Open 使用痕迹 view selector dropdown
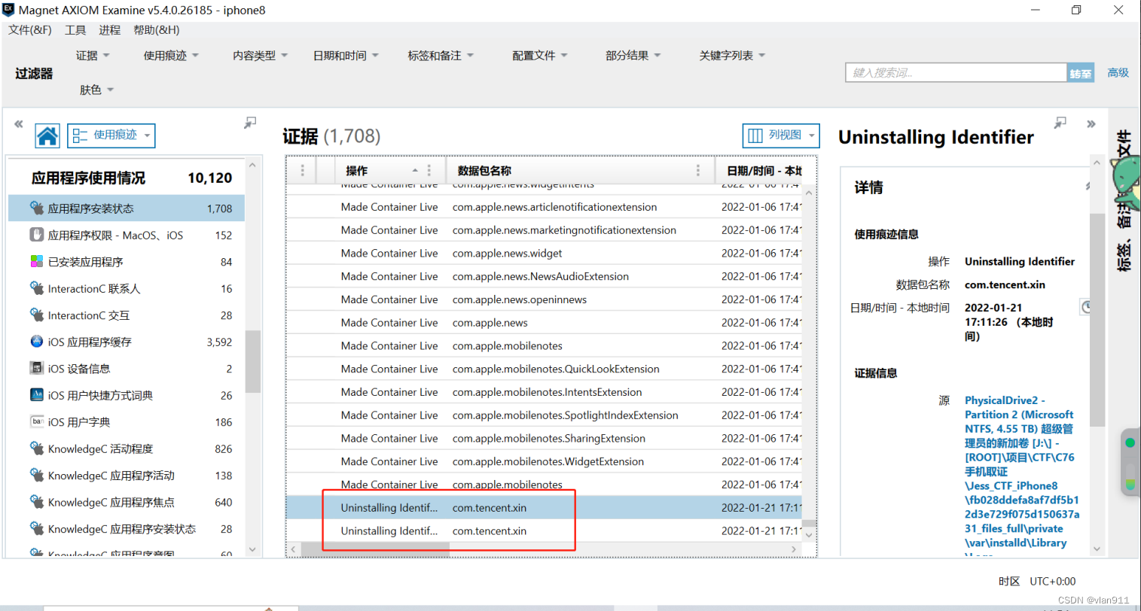Viewport: 1141px width, 611px height. (111, 135)
